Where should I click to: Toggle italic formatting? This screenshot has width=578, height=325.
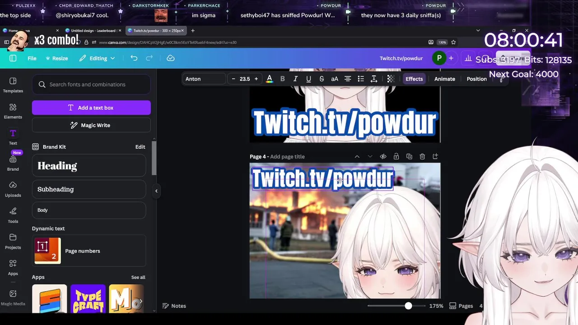295,79
